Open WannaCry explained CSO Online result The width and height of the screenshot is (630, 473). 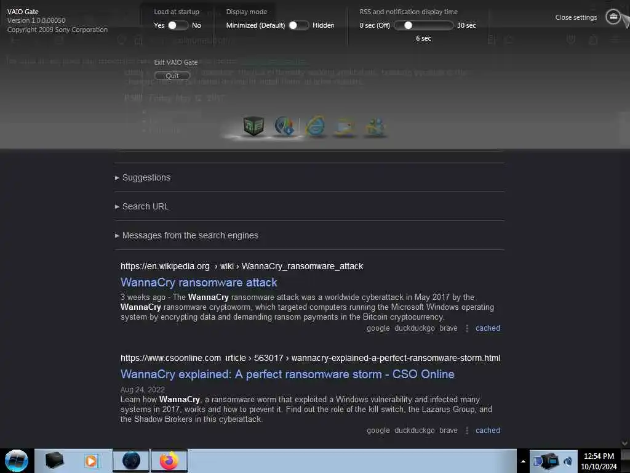(287, 374)
